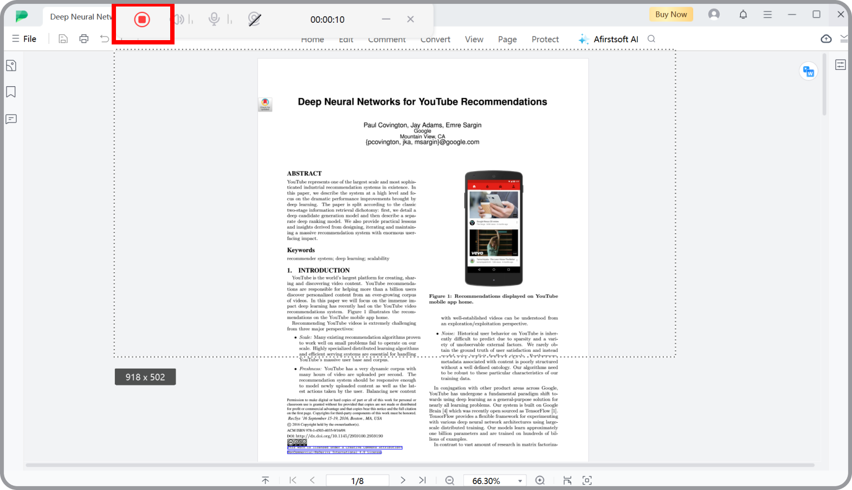This screenshot has height=490, width=852.
Task: Print the document with the printer icon
Action: (x=84, y=39)
